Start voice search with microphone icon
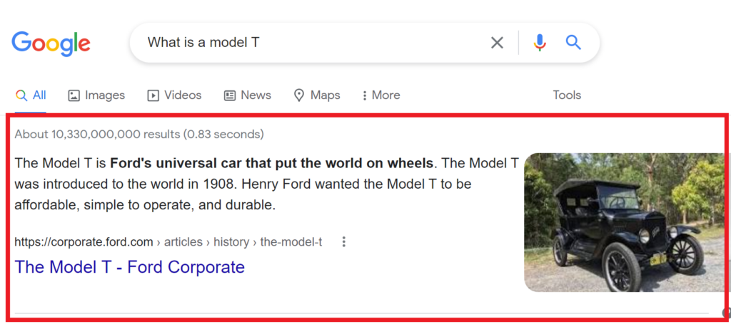The width and height of the screenshot is (731, 329). coord(540,43)
